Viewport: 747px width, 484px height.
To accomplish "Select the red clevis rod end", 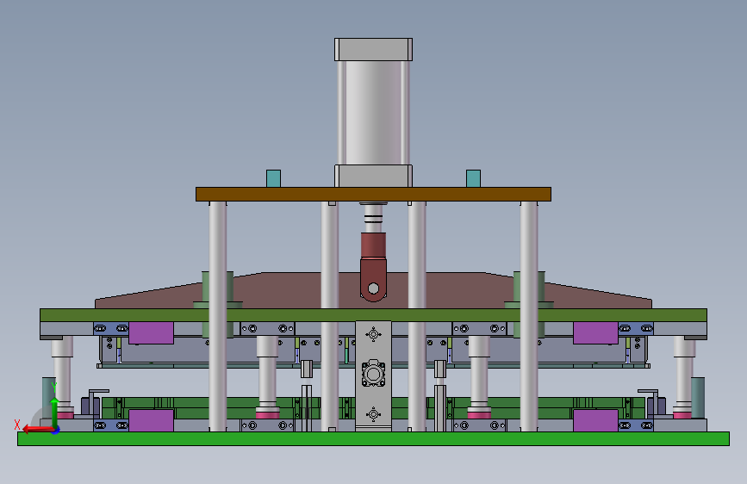I will pyautogui.click(x=373, y=267).
